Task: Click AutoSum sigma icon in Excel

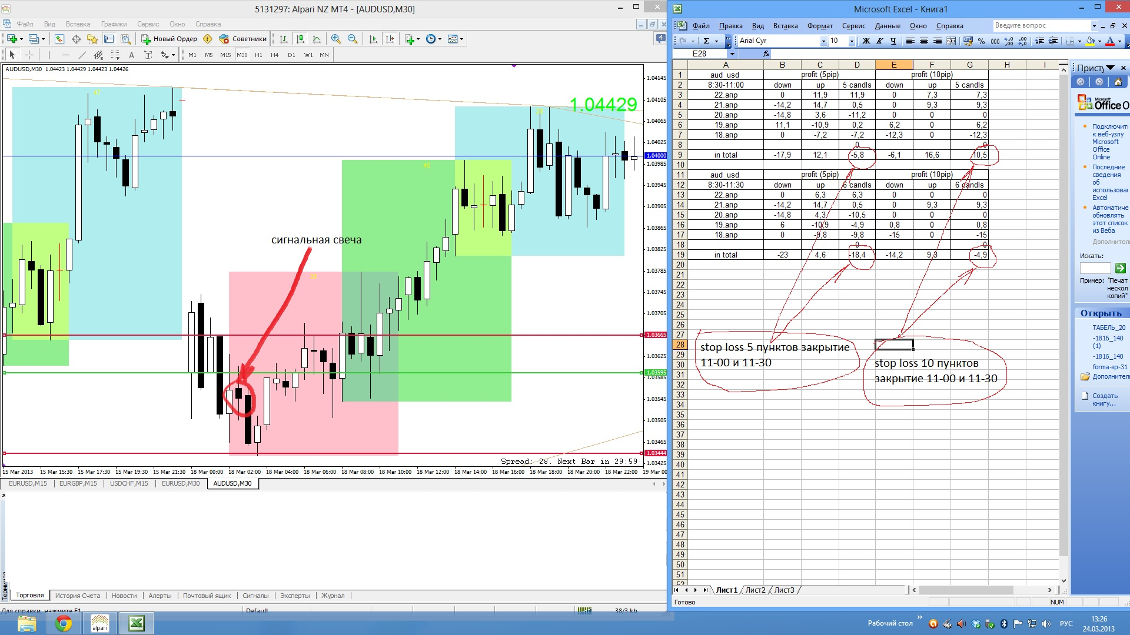Action: (706, 41)
